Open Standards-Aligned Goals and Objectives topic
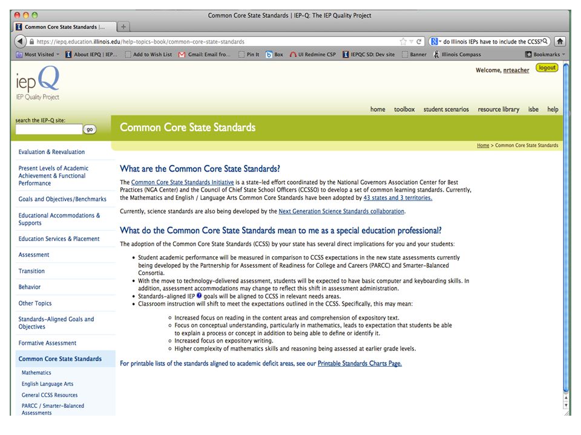Screen dimensions: 581x435 (x=56, y=323)
